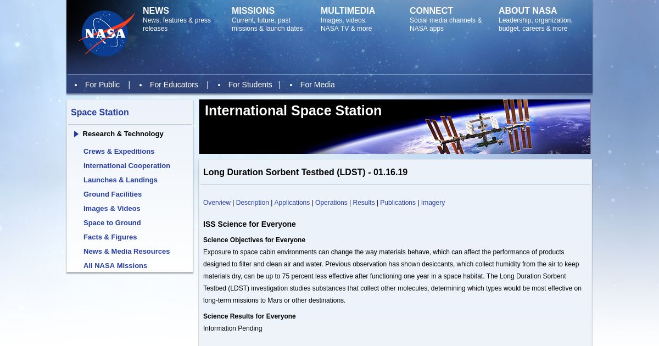Open the MISSIONS menu
Screen dimensions: 659x346
pos(253,11)
